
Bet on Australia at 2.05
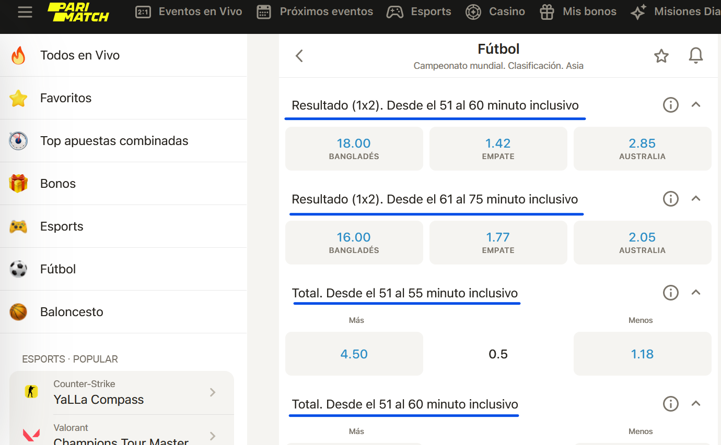(643, 243)
